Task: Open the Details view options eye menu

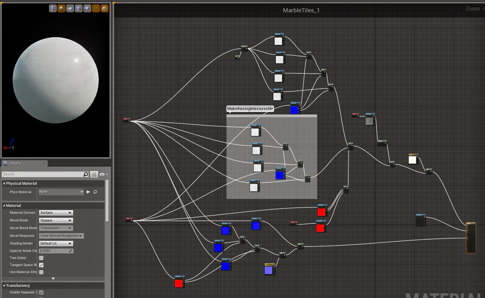Action: point(104,174)
